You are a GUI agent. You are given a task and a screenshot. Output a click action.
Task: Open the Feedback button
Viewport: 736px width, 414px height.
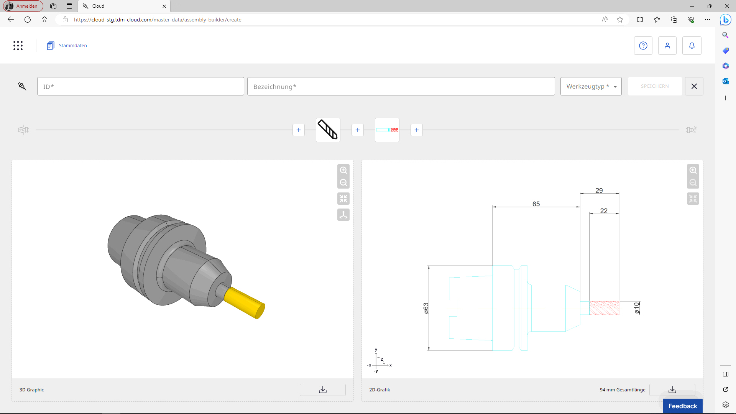pos(683,406)
